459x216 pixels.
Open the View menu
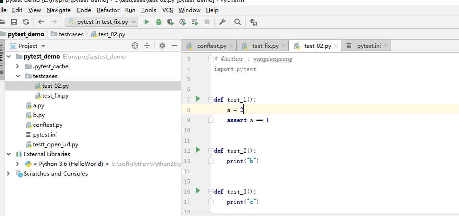tap(34, 10)
